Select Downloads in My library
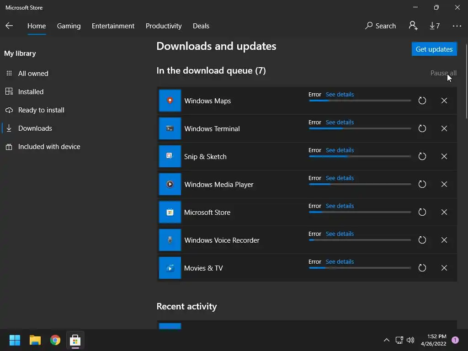This screenshot has width=468, height=351. [29, 128]
